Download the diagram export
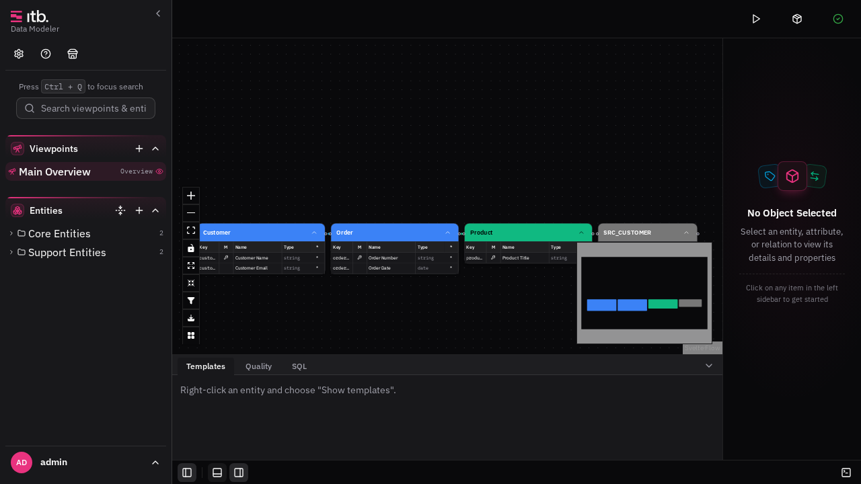 pos(191,318)
